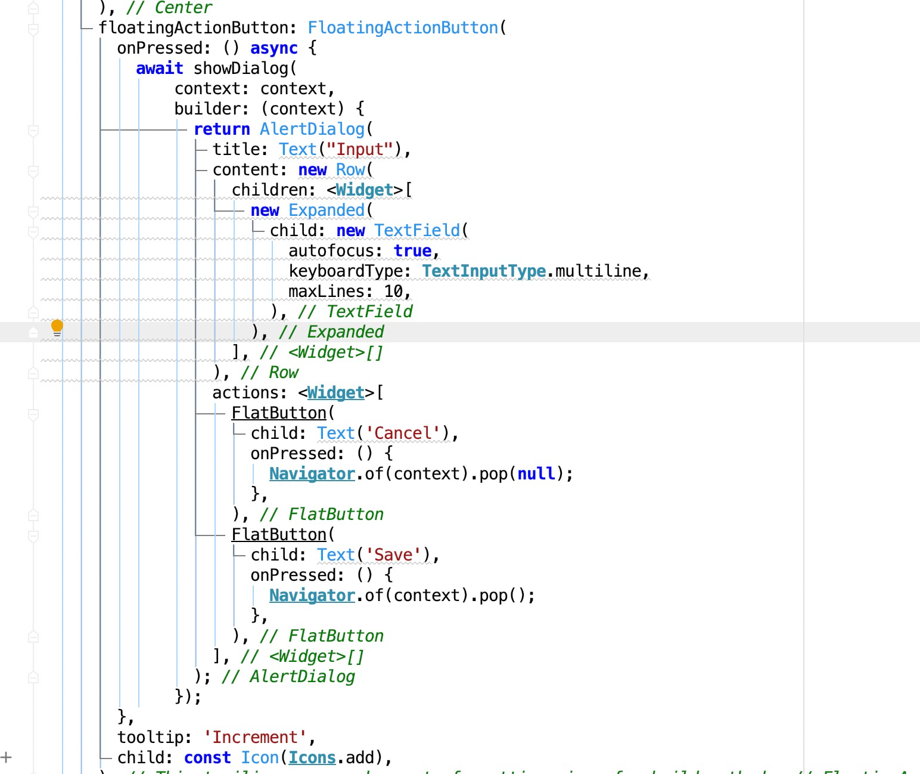Click the green plus gutter change marker

6,758
